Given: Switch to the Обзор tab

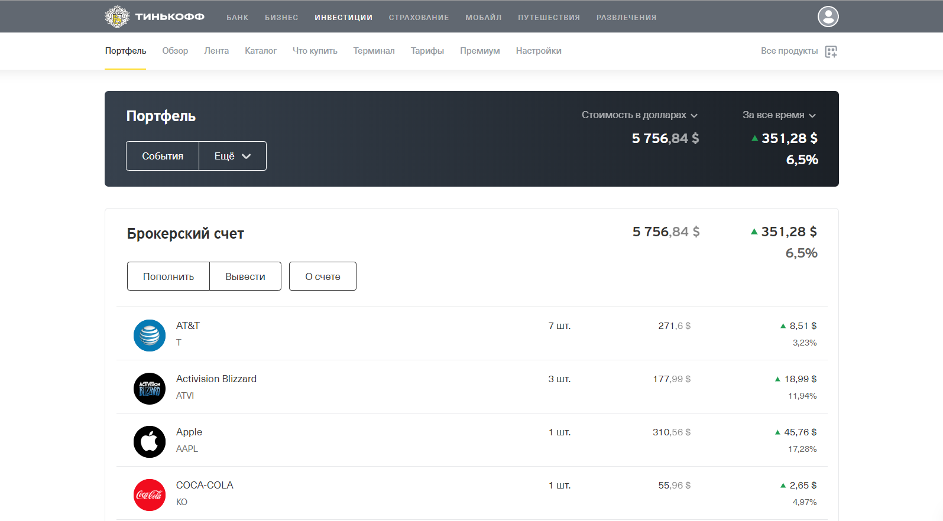Looking at the screenshot, I should 175,51.
